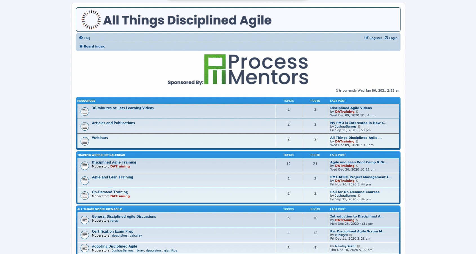476x254 pixels.
Task: View latest post icon for Disciplined Agile Videos
Action: click(x=357, y=112)
